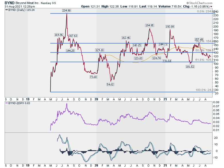
Task: Click the 0.0%: 234.90 Fibonacci label
Action: click(x=206, y=11)
